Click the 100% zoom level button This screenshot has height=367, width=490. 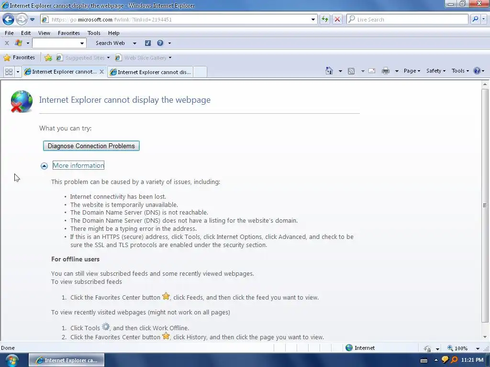pos(458,348)
